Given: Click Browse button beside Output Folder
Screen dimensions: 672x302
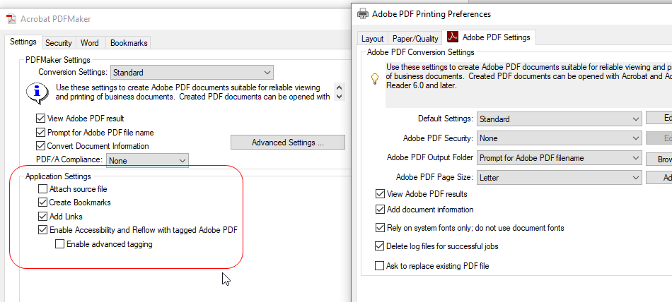Looking at the screenshot, I should (x=659, y=158).
